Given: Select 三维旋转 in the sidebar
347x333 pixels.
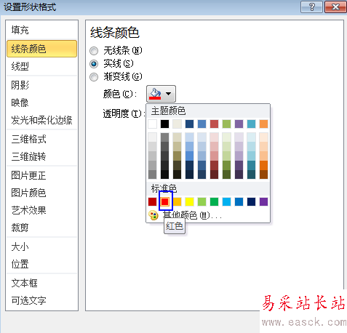Looking at the screenshot, I should coord(41,156).
